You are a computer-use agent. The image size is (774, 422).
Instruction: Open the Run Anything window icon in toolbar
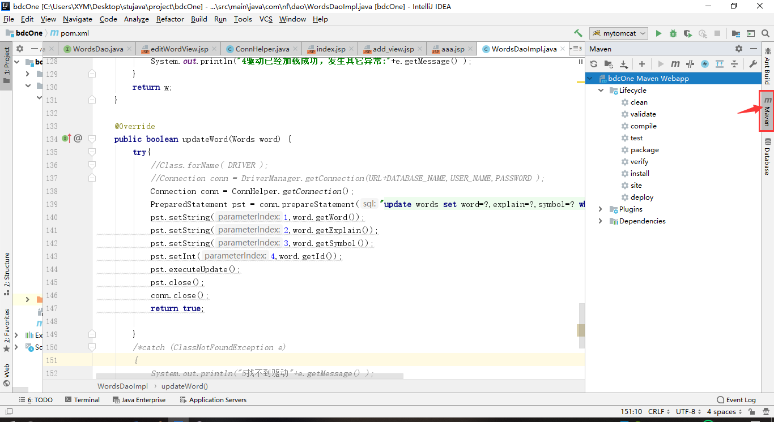pos(751,33)
